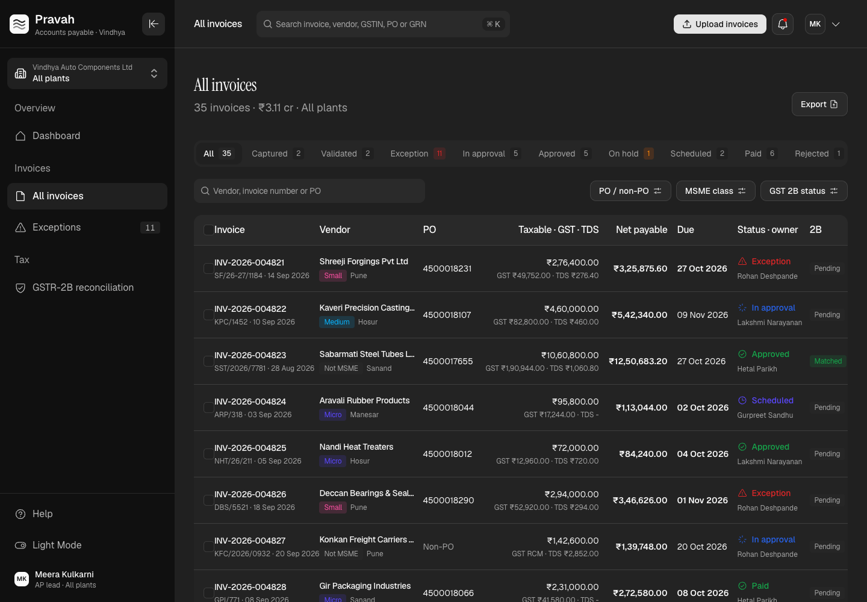Open notifications bell
The image size is (867, 602).
[783, 24]
